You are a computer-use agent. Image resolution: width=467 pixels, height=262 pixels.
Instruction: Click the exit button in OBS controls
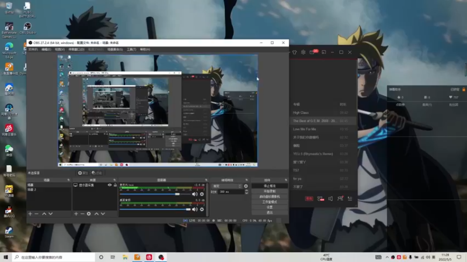pos(270,213)
